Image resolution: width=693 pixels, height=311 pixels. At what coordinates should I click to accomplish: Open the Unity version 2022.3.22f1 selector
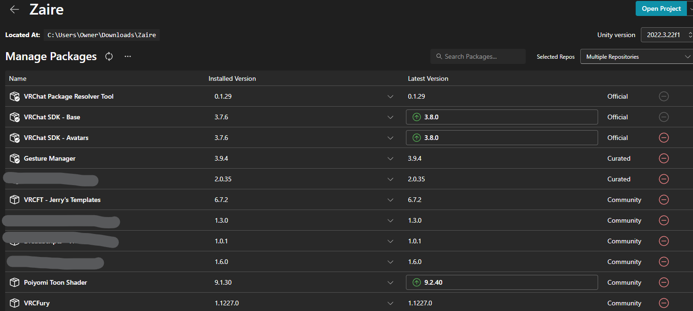pyautogui.click(x=667, y=35)
